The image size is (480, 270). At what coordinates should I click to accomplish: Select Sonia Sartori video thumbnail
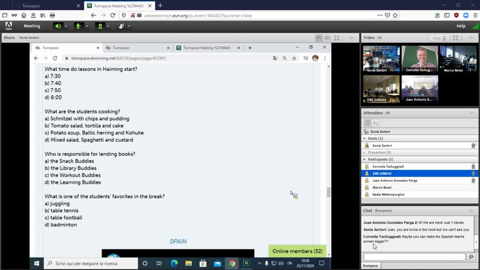(x=382, y=59)
